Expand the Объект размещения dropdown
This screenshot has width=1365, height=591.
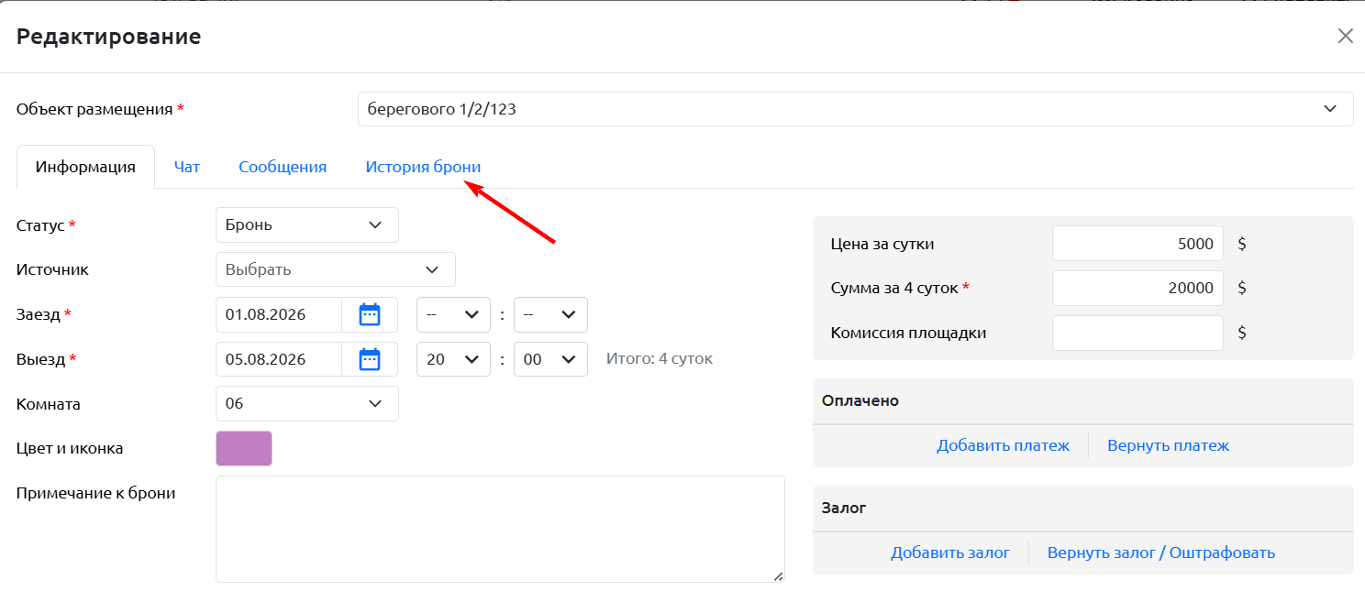[855, 109]
